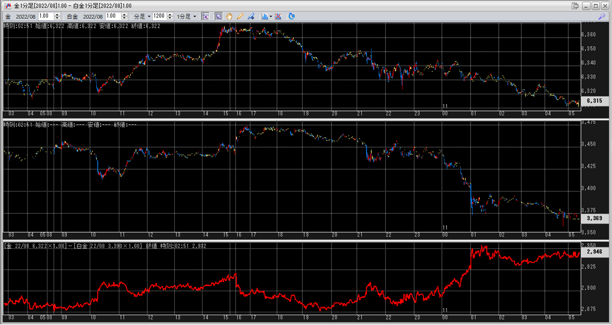The image size is (612, 325).
Task: Expand the 1分足 interval dropdown
Action: pyautogui.click(x=186, y=16)
